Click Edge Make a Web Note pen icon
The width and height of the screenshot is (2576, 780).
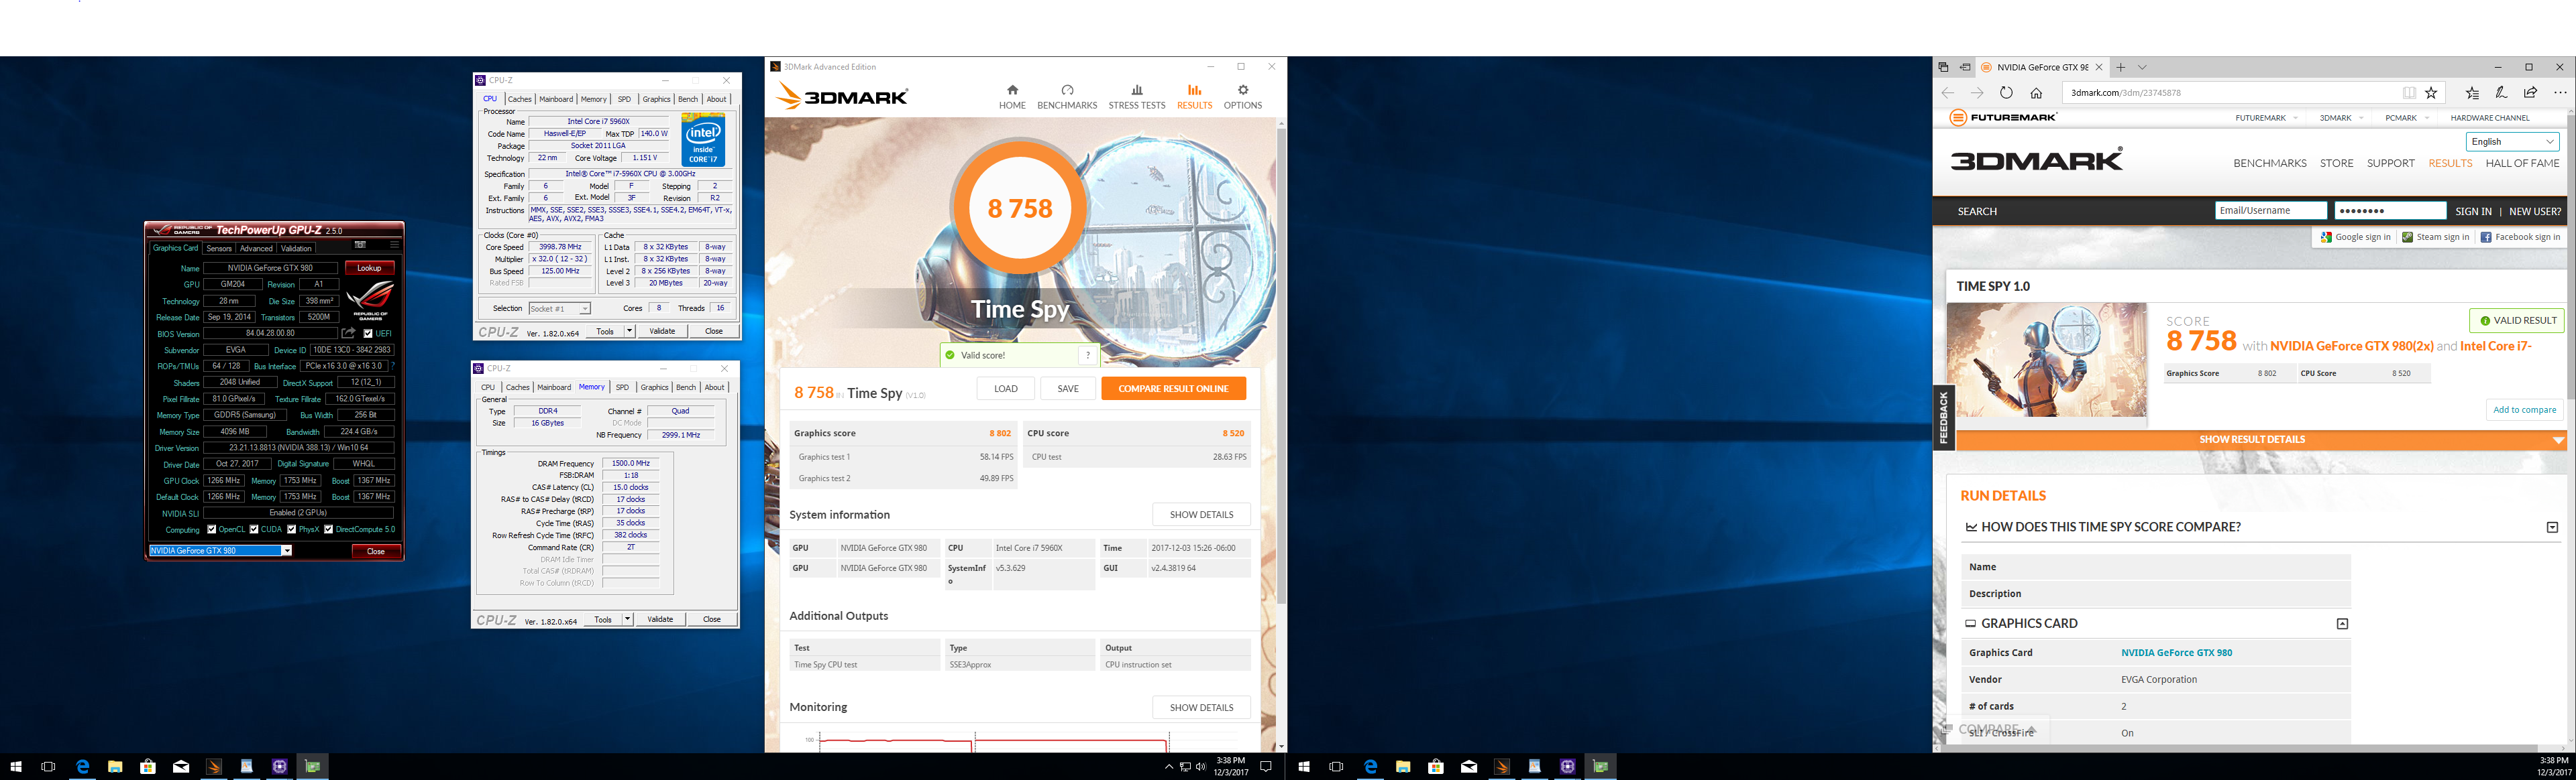[2501, 93]
